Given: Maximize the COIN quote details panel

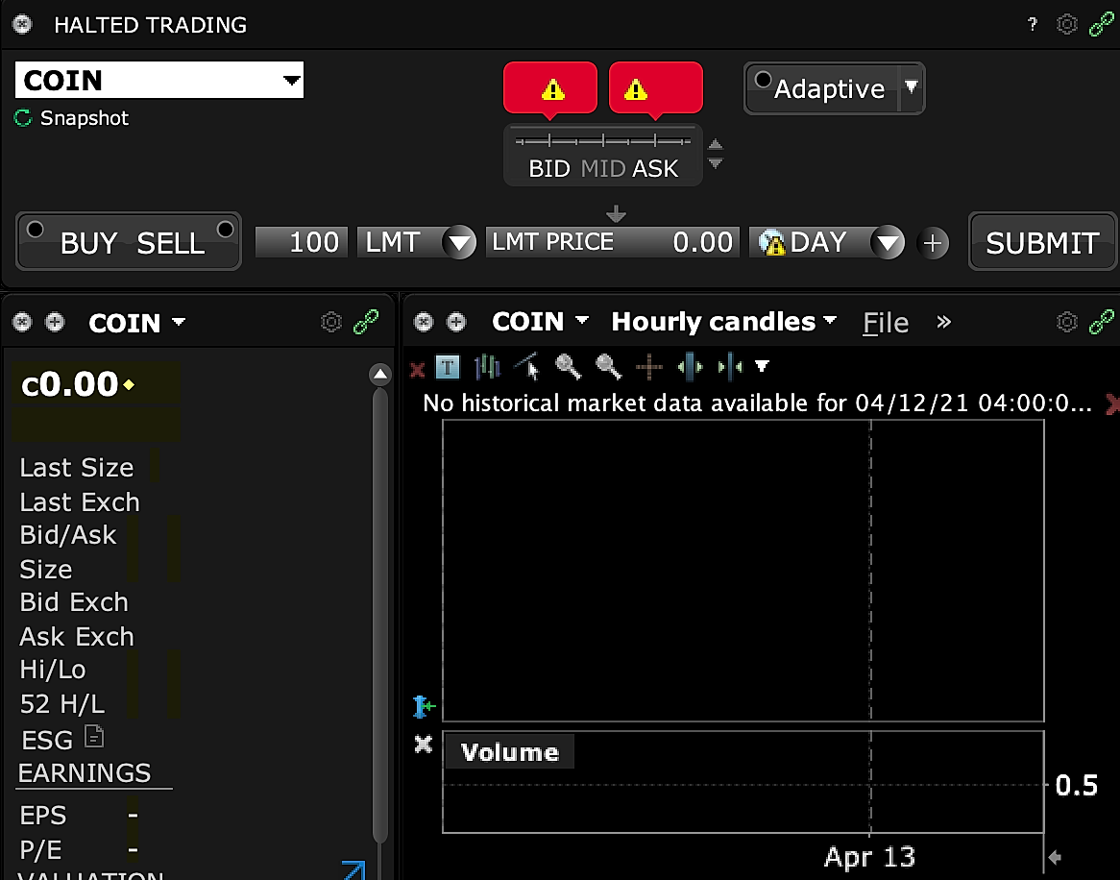Looking at the screenshot, I should pos(55,322).
